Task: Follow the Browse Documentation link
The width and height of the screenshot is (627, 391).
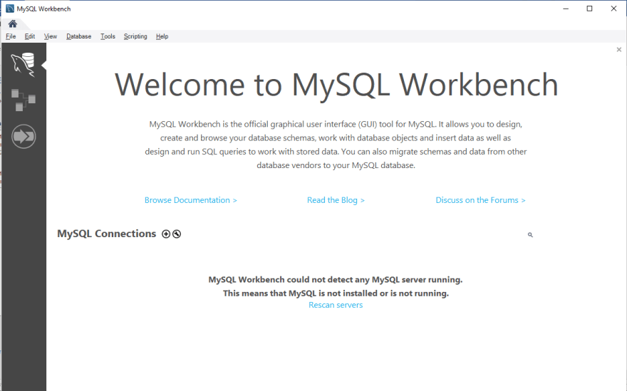Action: 191,200
